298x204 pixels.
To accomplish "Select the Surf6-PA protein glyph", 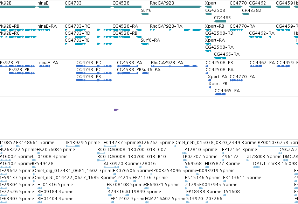I will (145, 73).
